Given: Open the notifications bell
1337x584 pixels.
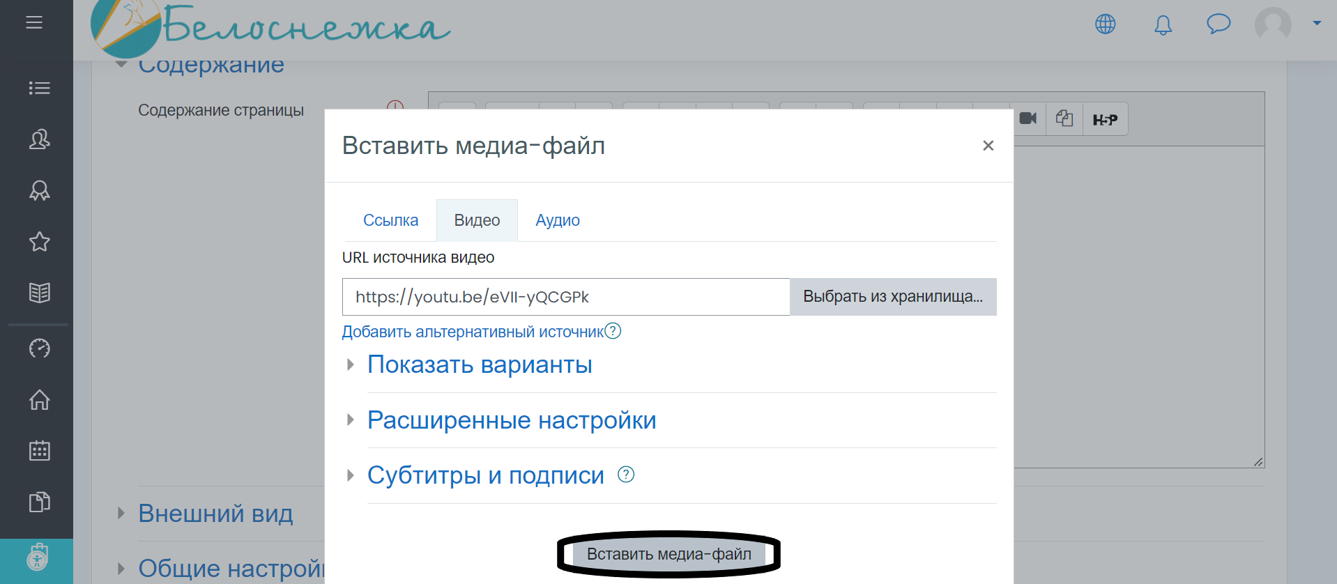Looking at the screenshot, I should click(x=1163, y=26).
